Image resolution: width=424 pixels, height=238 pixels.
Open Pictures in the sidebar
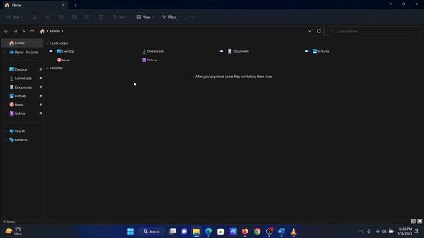[18, 96]
